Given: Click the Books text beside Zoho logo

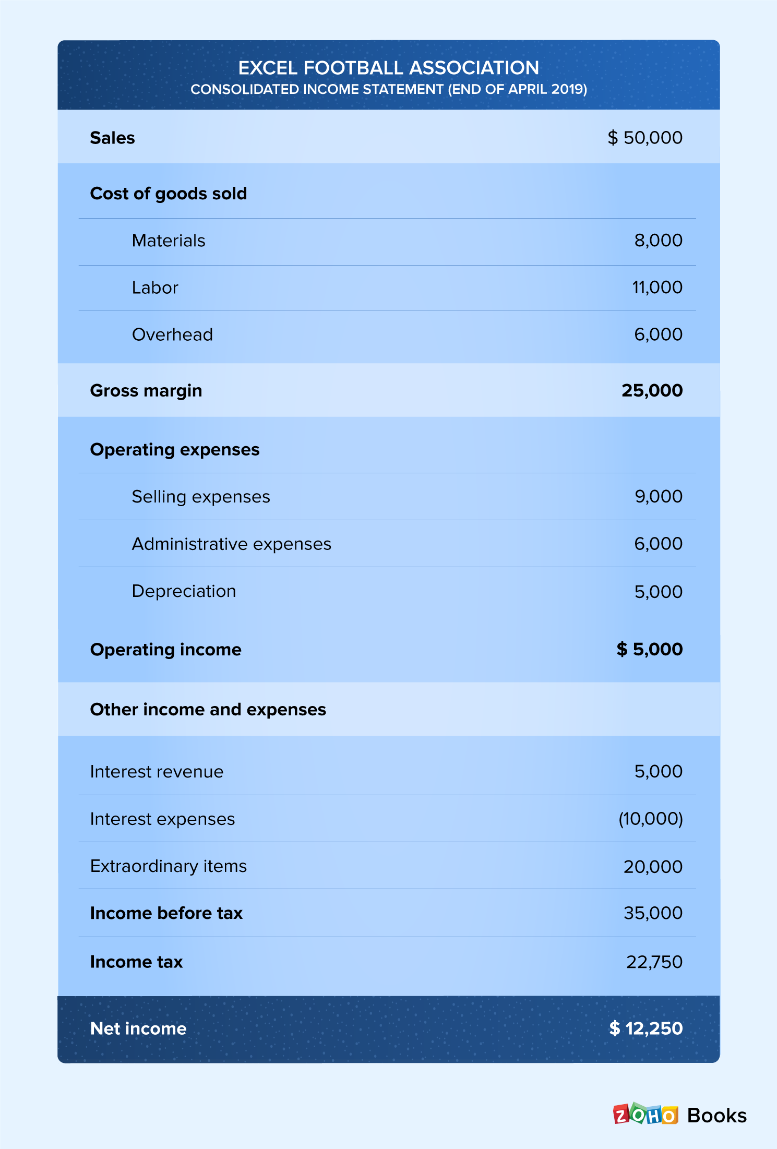Looking at the screenshot, I should 716,1116.
